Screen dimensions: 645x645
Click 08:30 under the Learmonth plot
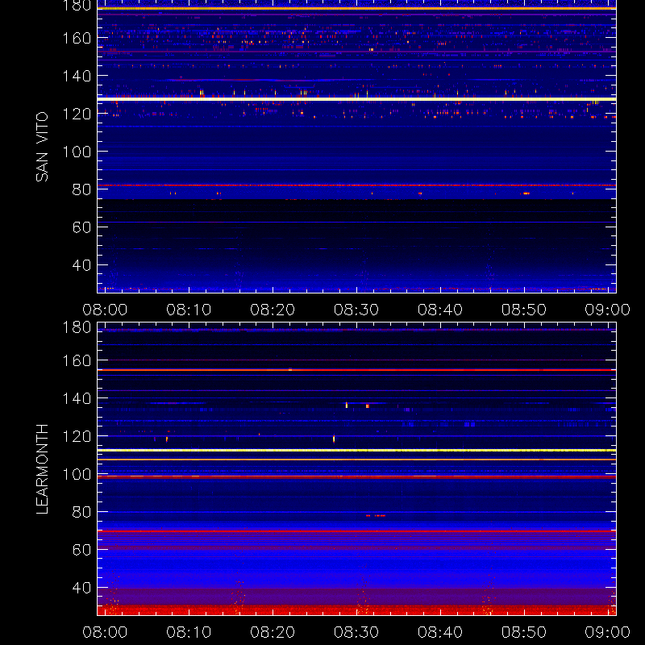click(356, 632)
